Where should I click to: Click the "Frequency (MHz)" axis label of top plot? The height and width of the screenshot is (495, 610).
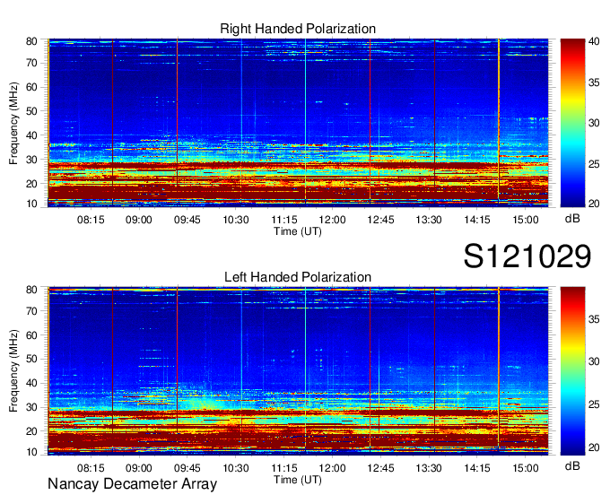13,123
